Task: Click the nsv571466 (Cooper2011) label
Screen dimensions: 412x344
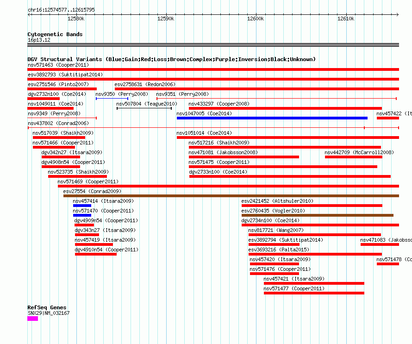Action: click(x=63, y=143)
